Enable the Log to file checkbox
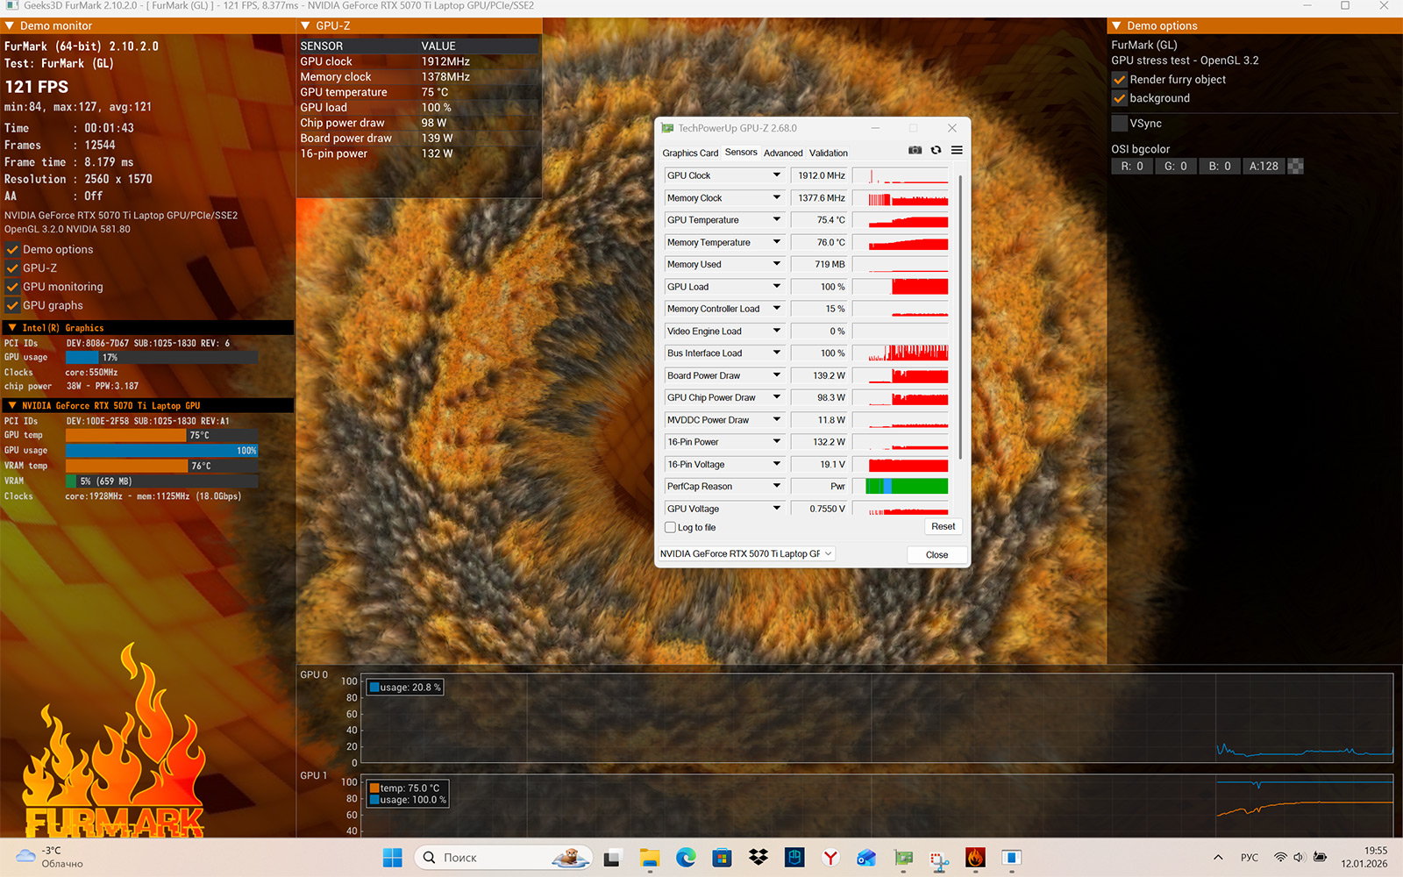Image resolution: width=1403 pixels, height=877 pixels. point(671,528)
